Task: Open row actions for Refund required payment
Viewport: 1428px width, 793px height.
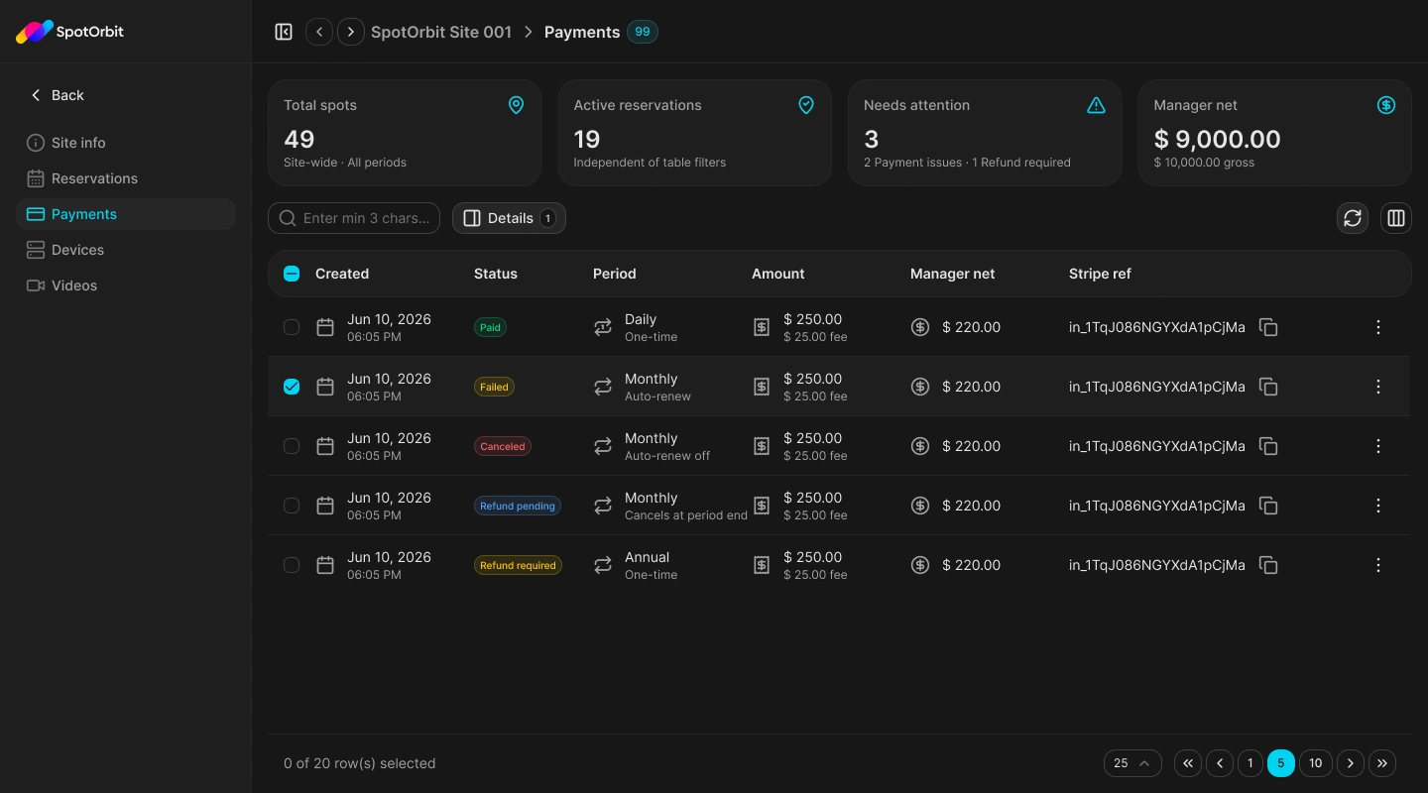Action: [x=1378, y=565]
